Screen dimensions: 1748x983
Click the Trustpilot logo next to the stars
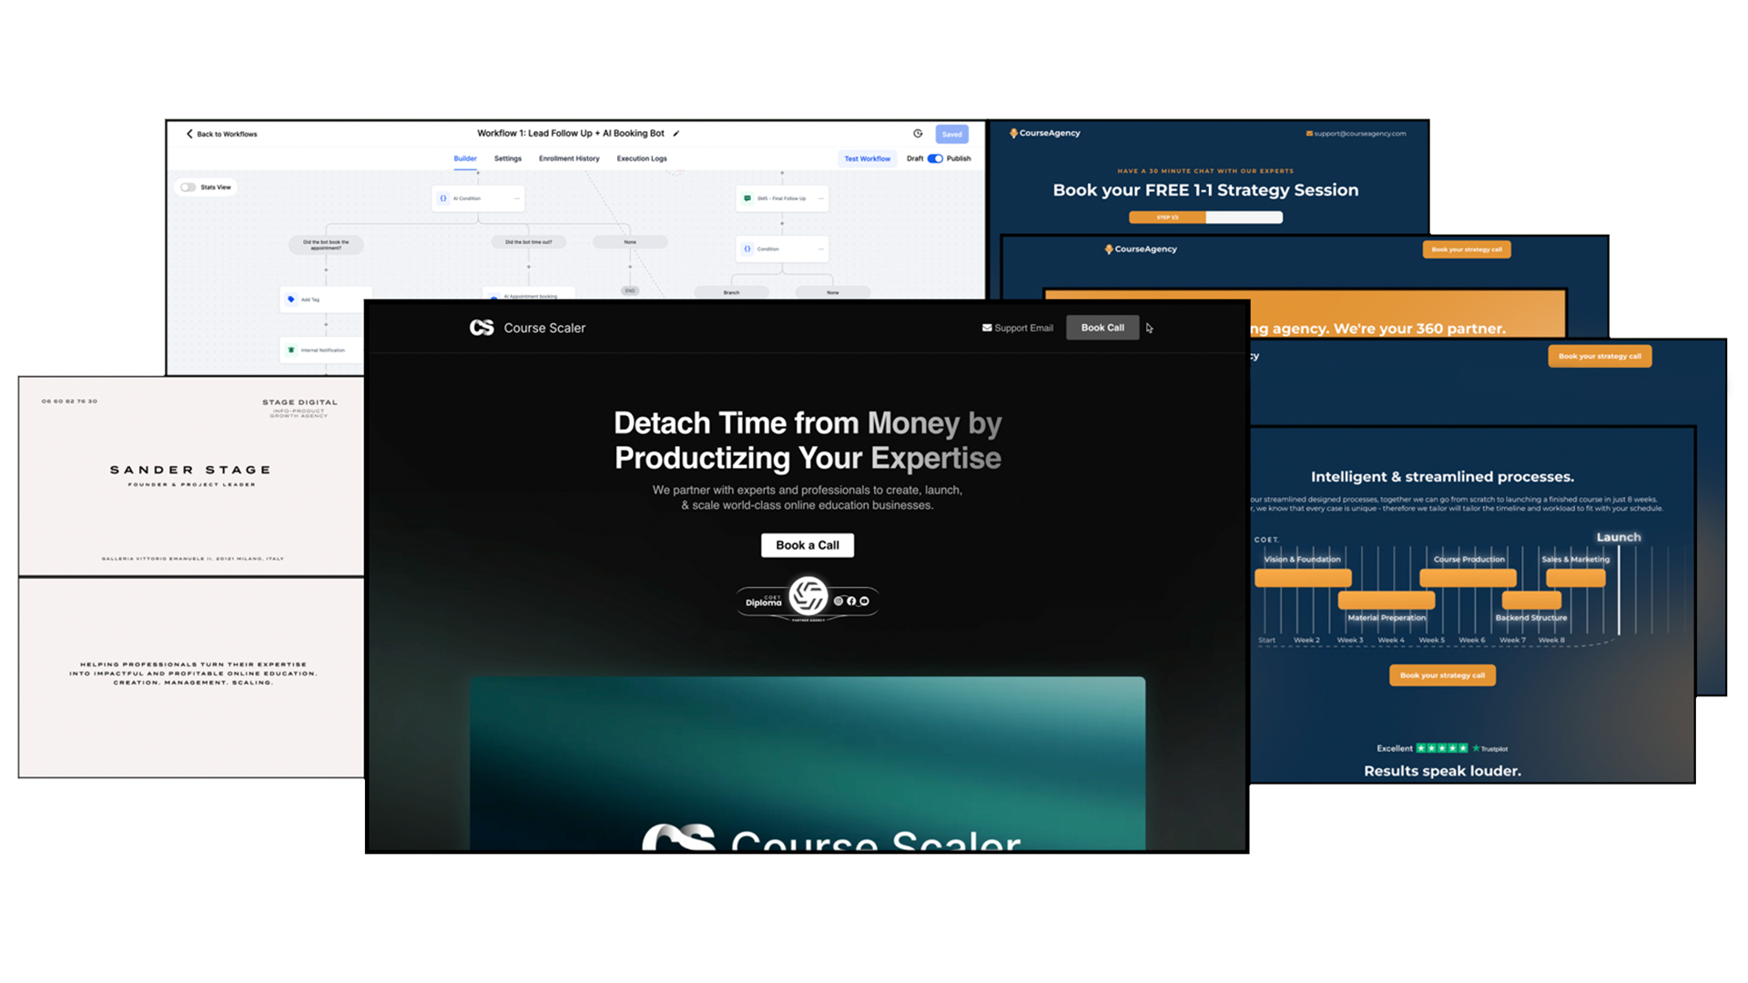1489,749
